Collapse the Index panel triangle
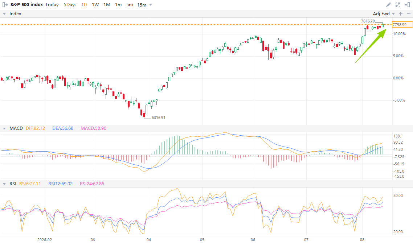This screenshot has width=413, height=243. point(4,14)
